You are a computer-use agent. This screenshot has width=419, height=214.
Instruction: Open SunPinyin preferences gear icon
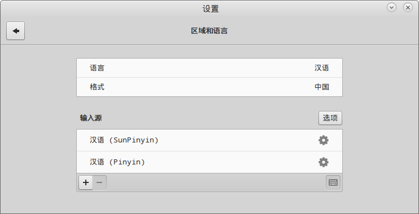(324, 140)
